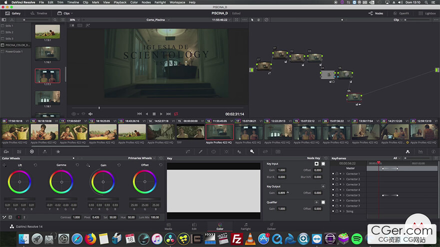
Task: Open the Information palette
Action: (x=433, y=152)
